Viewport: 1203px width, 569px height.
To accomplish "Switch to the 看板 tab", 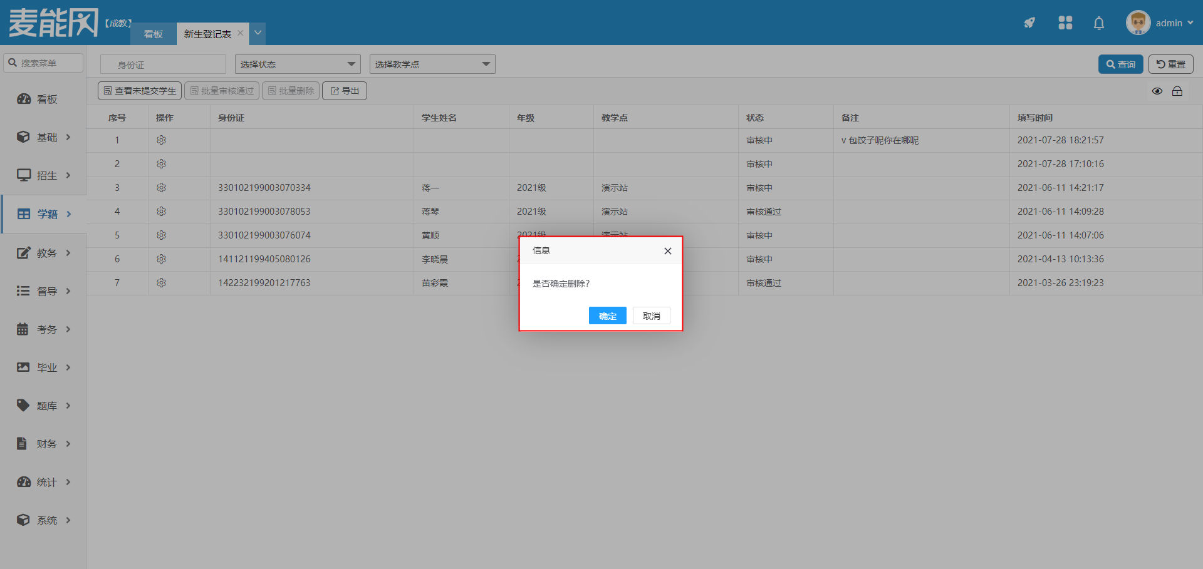I will click(x=154, y=34).
